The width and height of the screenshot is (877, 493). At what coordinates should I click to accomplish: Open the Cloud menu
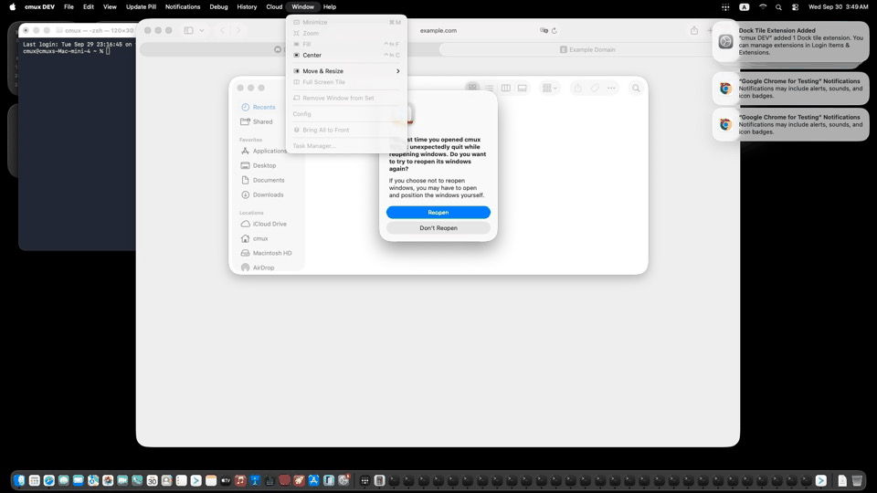(x=274, y=6)
